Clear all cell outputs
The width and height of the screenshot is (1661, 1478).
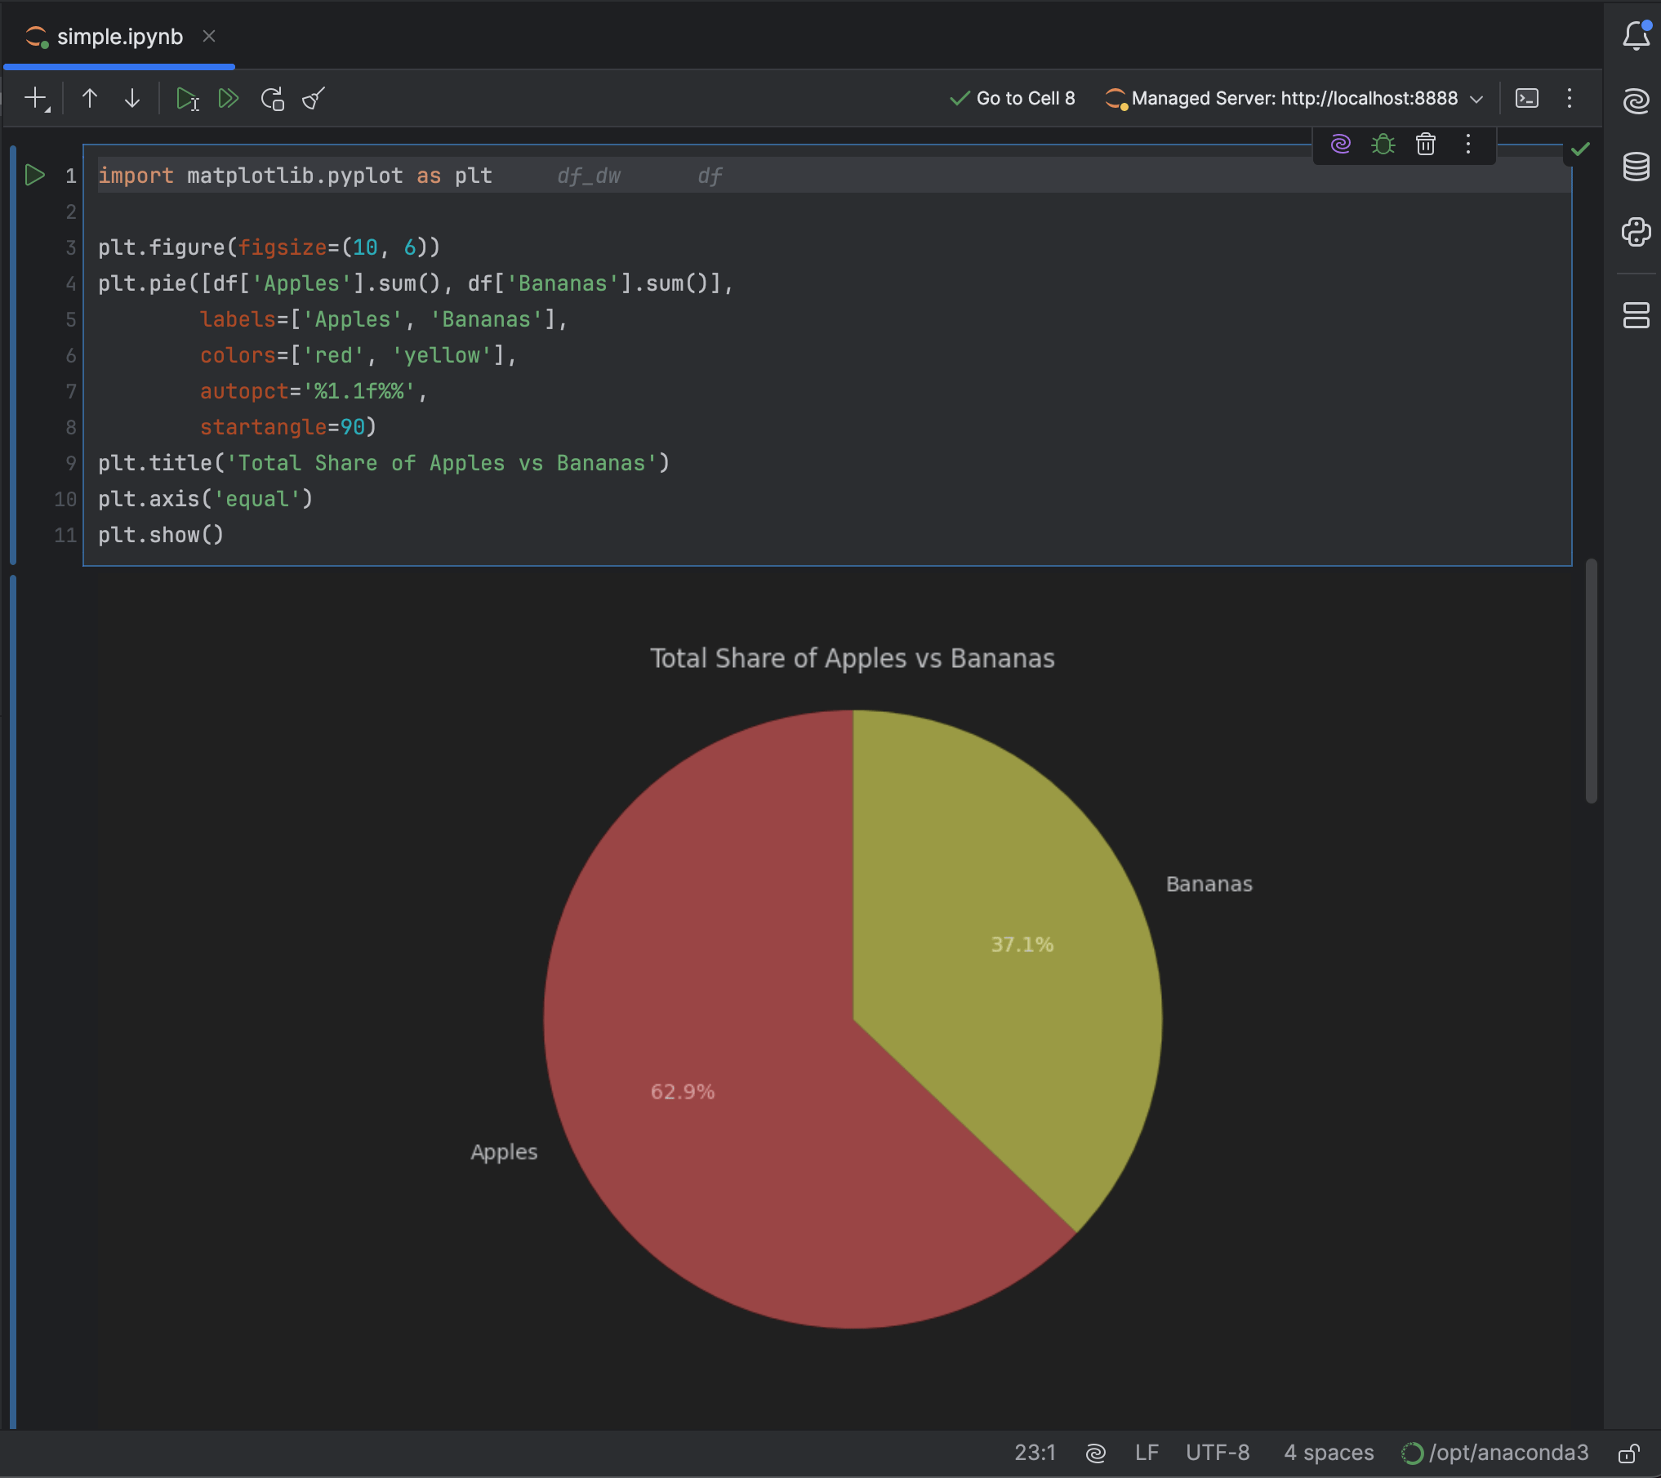(x=314, y=99)
